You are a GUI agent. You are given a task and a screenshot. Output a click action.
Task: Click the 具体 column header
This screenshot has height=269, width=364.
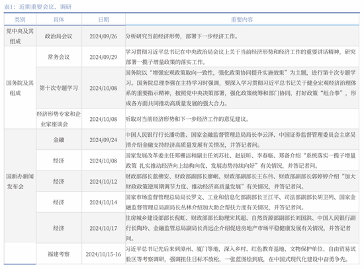point(59,20)
